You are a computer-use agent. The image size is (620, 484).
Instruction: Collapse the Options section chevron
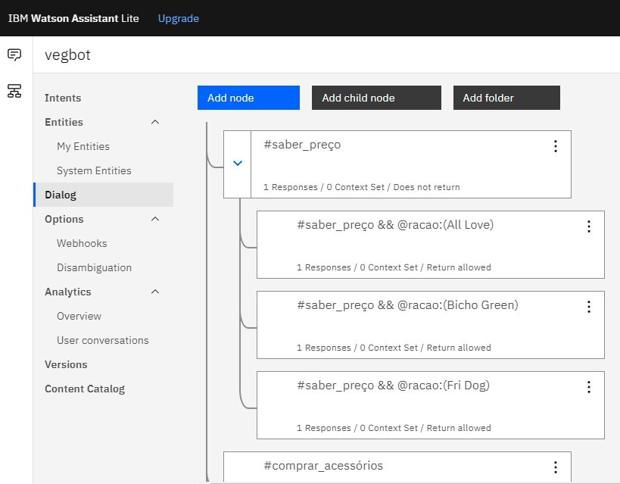[x=155, y=219]
